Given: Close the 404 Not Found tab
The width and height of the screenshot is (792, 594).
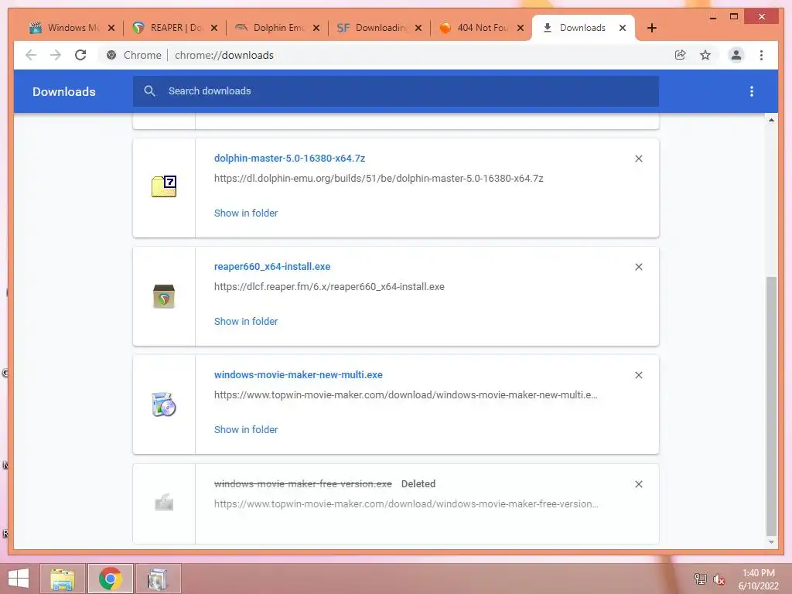Looking at the screenshot, I should (521, 28).
